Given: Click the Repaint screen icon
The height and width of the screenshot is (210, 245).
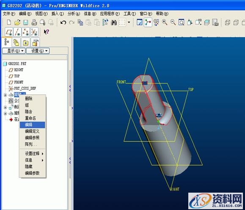Looking at the screenshot, I should pyautogui.click(x=140, y=22).
